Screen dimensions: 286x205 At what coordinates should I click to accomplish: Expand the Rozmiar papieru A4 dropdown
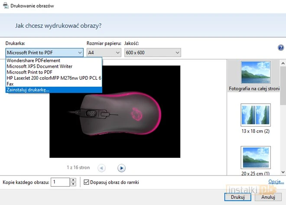coord(104,52)
